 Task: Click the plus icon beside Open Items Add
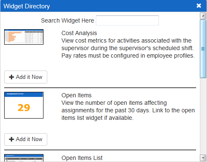11,139
